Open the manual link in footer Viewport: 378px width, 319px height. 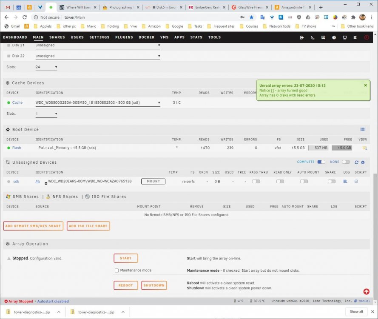point(364,301)
